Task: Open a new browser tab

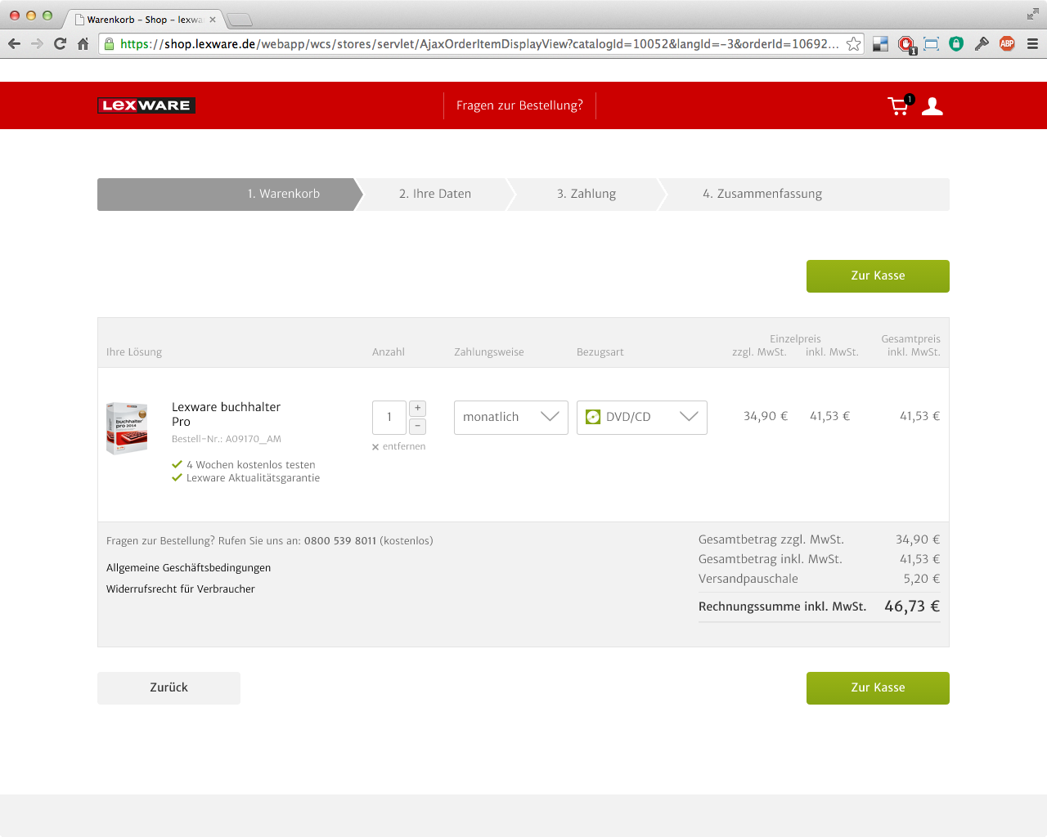Action: (x=239, y=20)
